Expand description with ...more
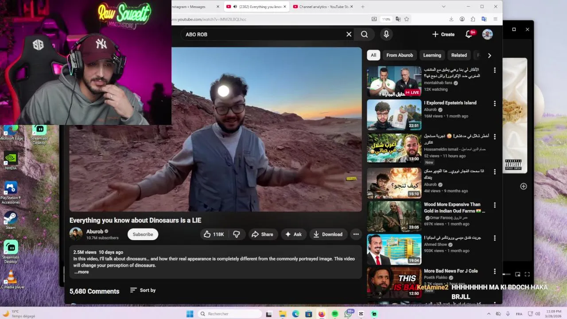 point(82,272)
